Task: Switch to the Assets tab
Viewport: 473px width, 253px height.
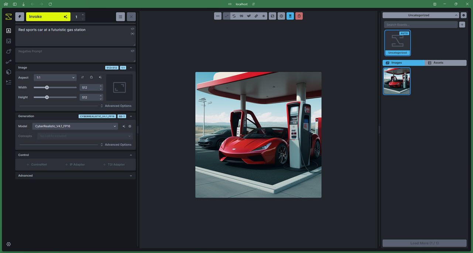Action: click(445, 62)
